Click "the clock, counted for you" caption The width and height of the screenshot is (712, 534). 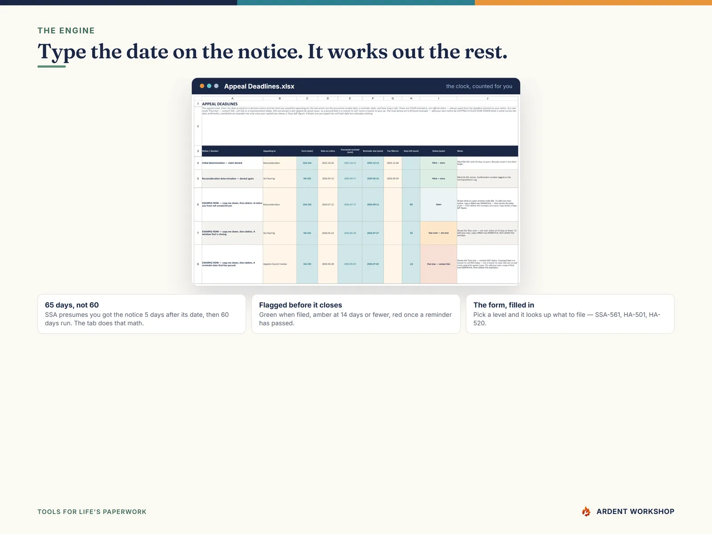coord(479,86)
